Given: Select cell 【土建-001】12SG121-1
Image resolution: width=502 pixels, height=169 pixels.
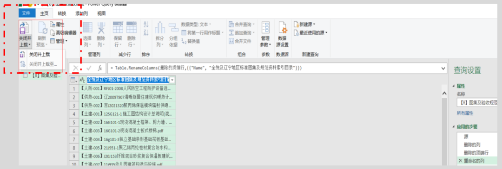Looking at the screenshot, I should 127,113.
